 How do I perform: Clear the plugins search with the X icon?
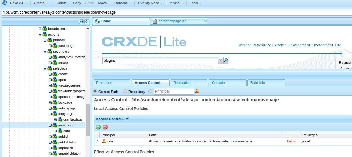point(220,60)
